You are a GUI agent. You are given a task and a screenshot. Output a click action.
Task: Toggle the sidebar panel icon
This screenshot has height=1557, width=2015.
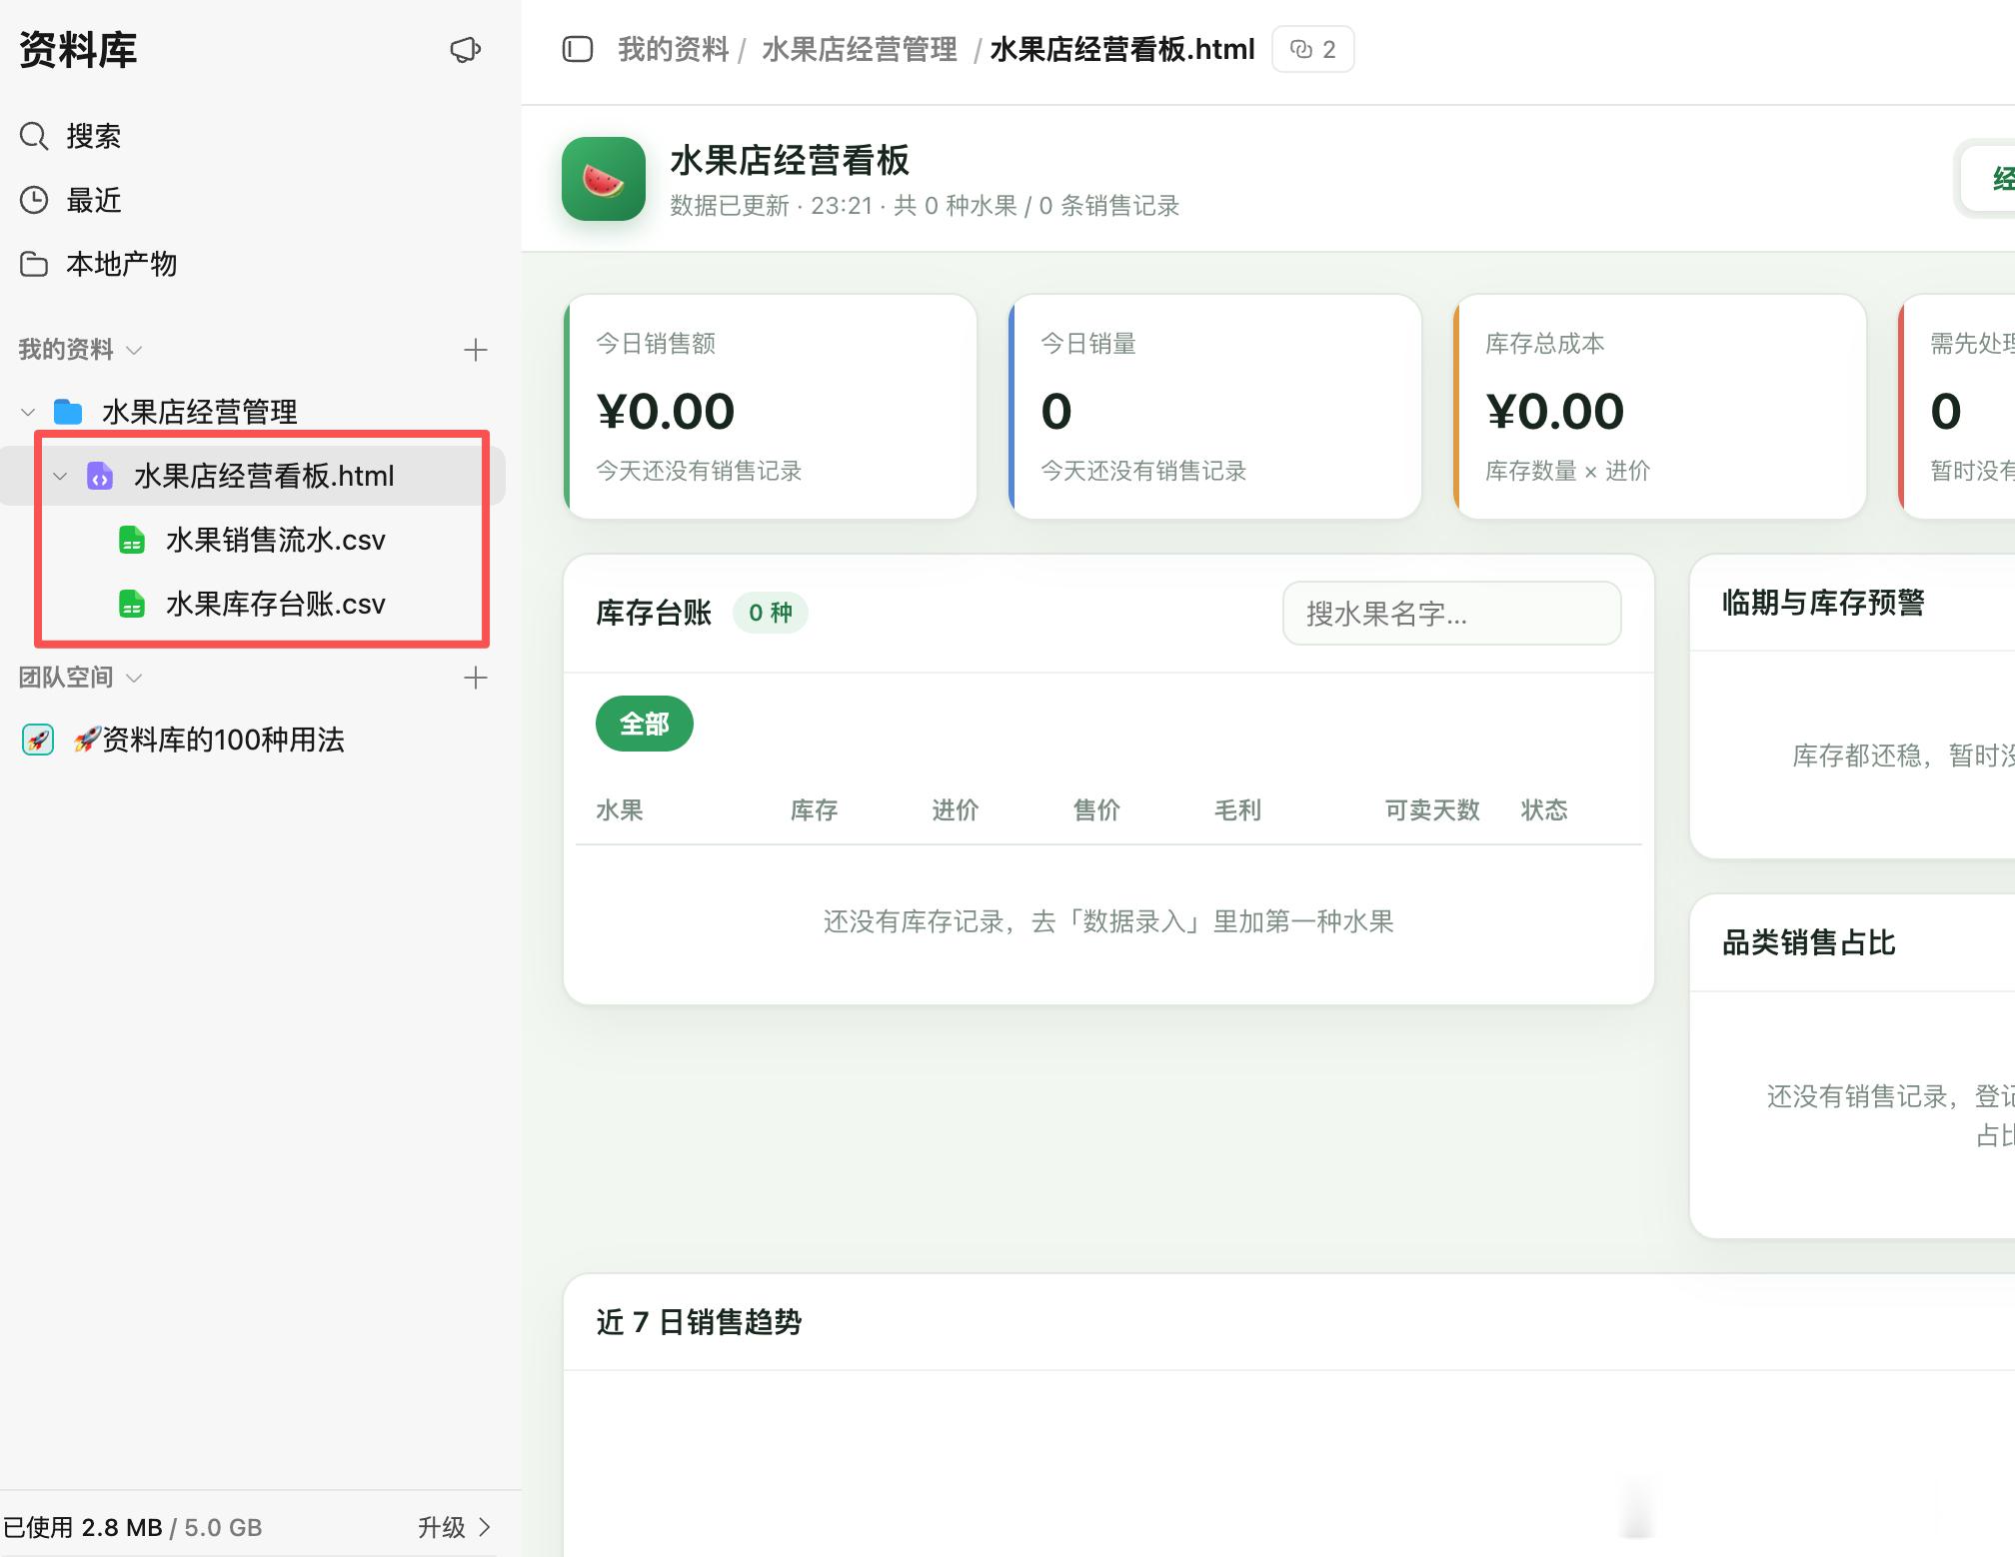pyautogui.click(x=578, y=49)
